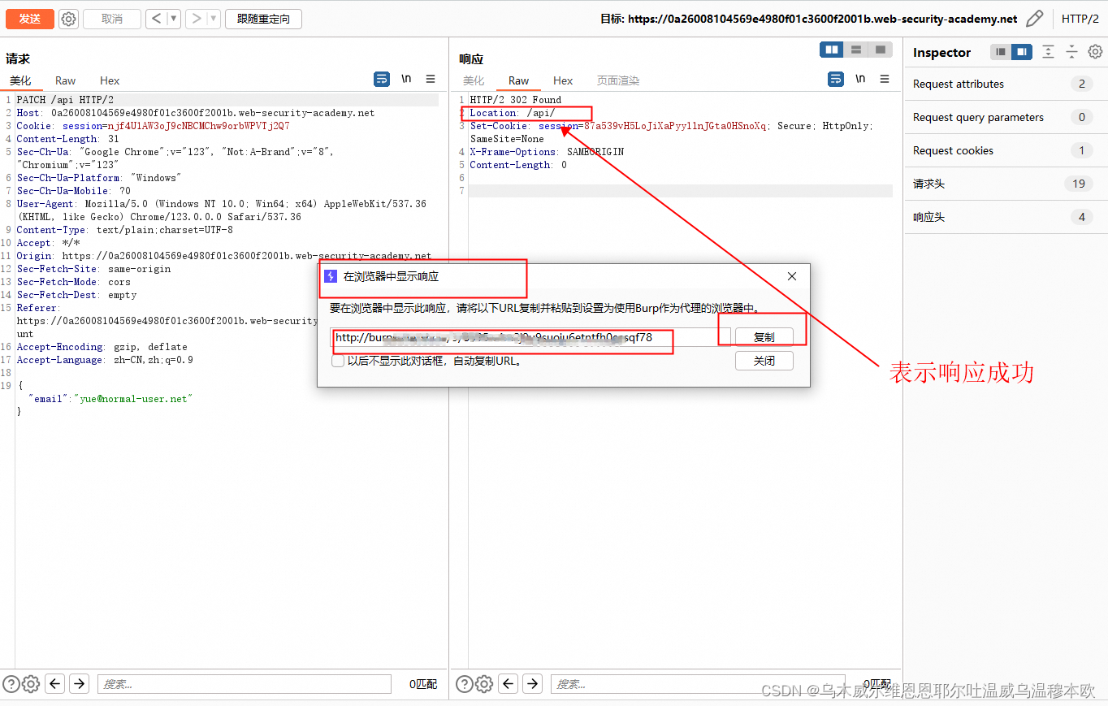The image size is (1108, 706).
Task: Open Inspector settings via the gear icon
Action: click(1095, 51)
